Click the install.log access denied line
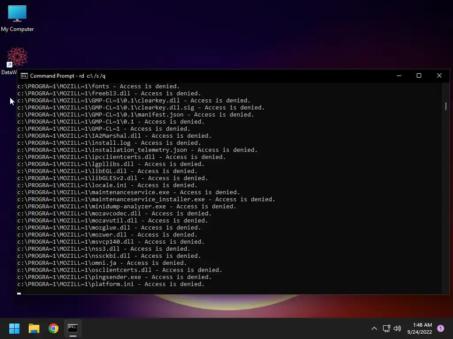The image size is (453, 339). coord(109,143)
